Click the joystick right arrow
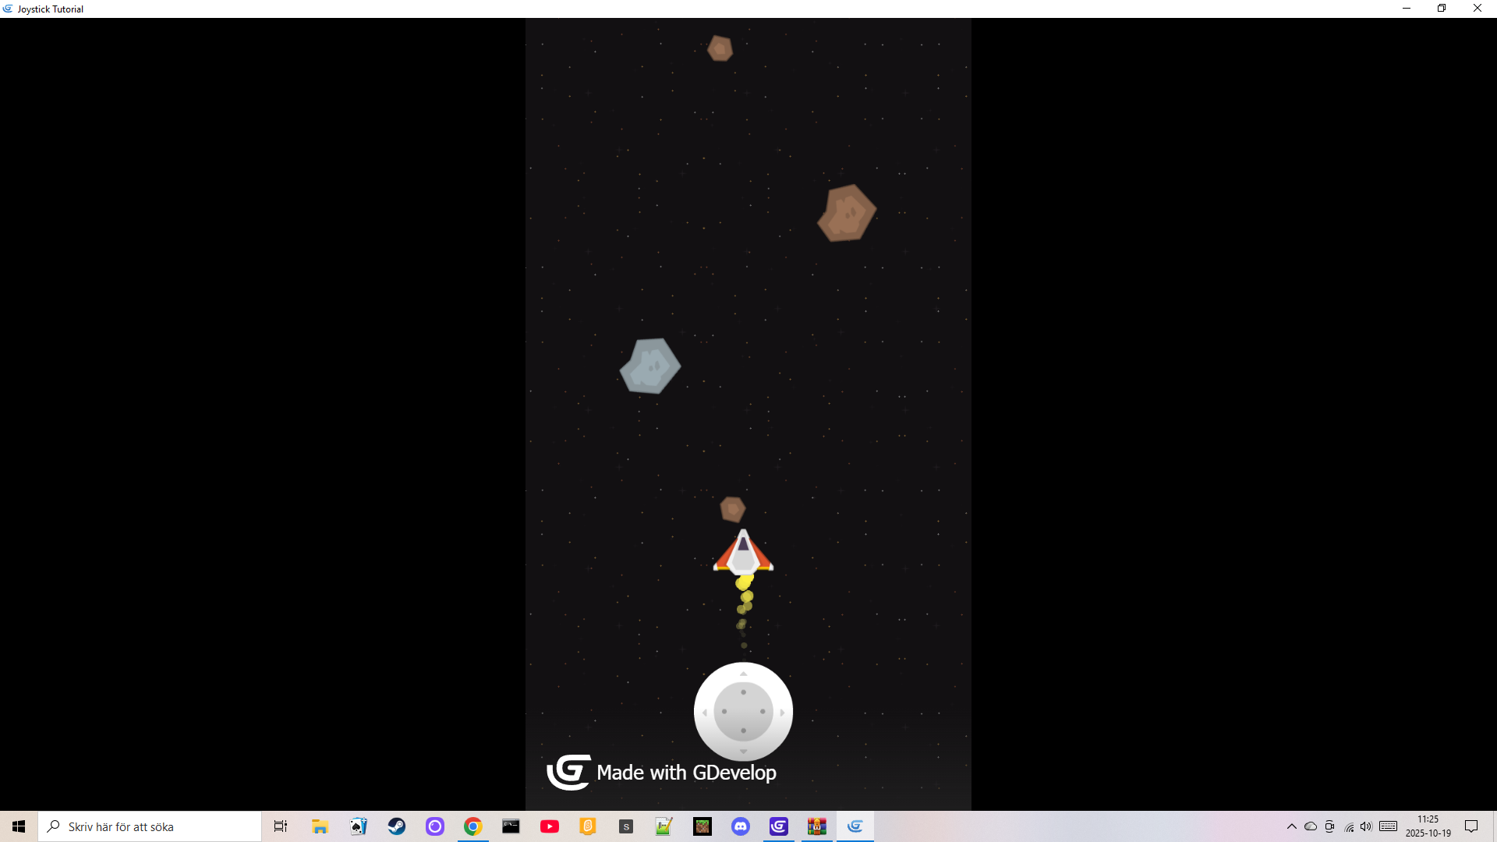This screenshot has width=1497, height=842. [782, 713]
